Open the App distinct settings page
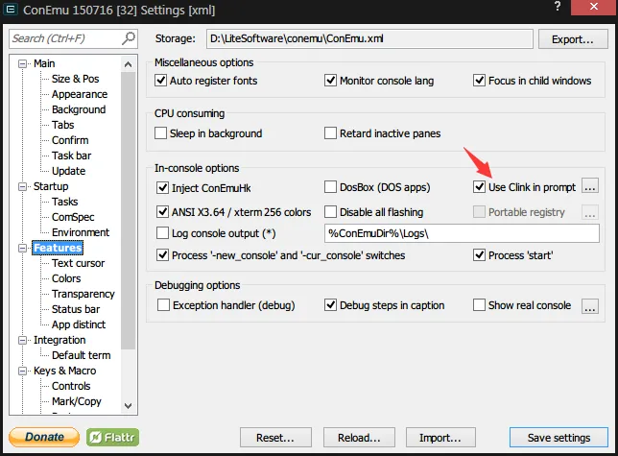This screenshot has width=618, height=456. (x=79, y=324)
